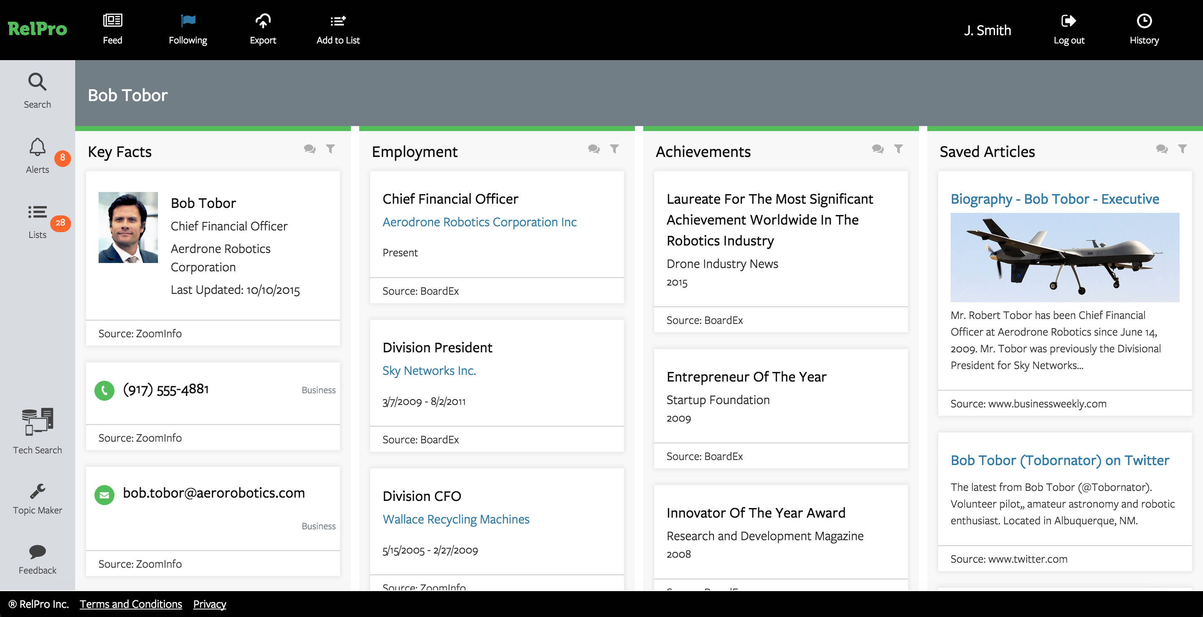1203x617 pixels.
Task: Check the Alerts notifications
Action: click(x=37, y=154)
